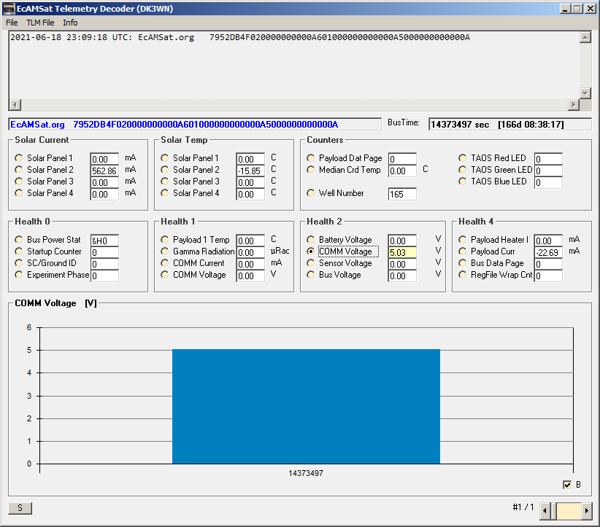
Task: Click the log scroll up arrow
Action: pos(585,37)
